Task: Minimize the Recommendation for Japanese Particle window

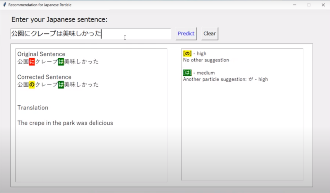Action: [x=295, y=5]
